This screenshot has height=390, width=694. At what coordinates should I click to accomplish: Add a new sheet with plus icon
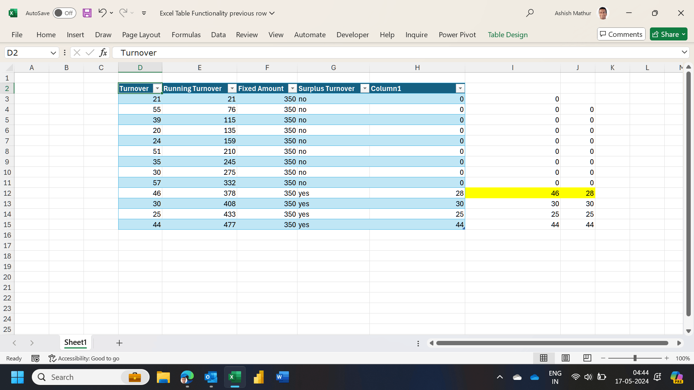(x=119, y=343)
